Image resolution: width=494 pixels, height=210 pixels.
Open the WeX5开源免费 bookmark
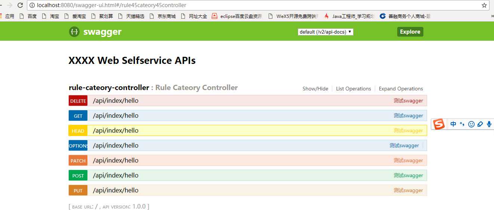(293, 16)
